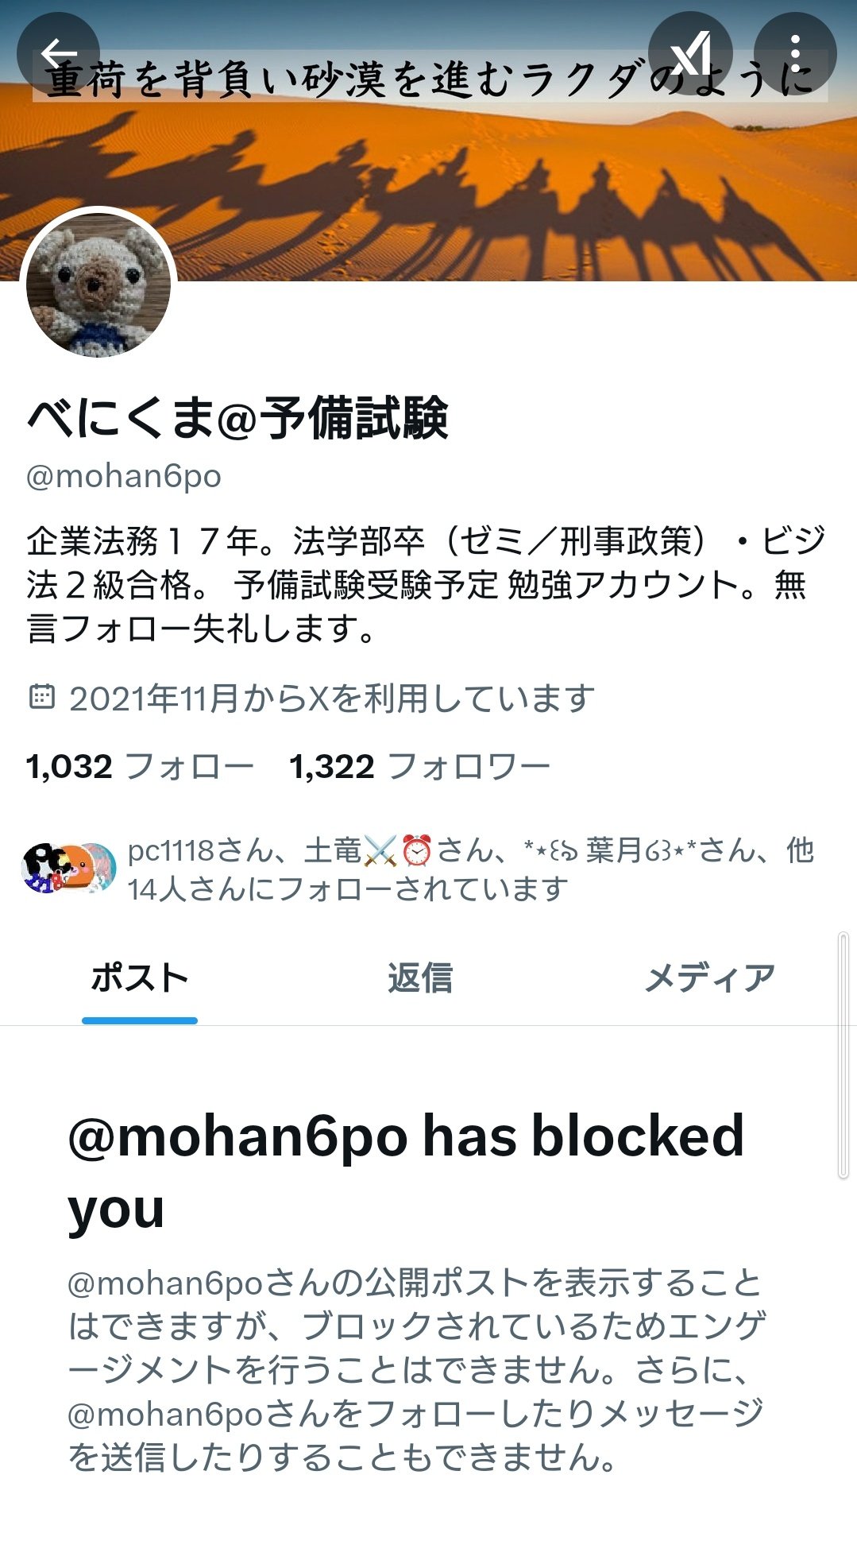Image resolution: width=857 pixels, height=1560 pixels.
Task: Tap the profile bio text
Action: pos(427,585)
